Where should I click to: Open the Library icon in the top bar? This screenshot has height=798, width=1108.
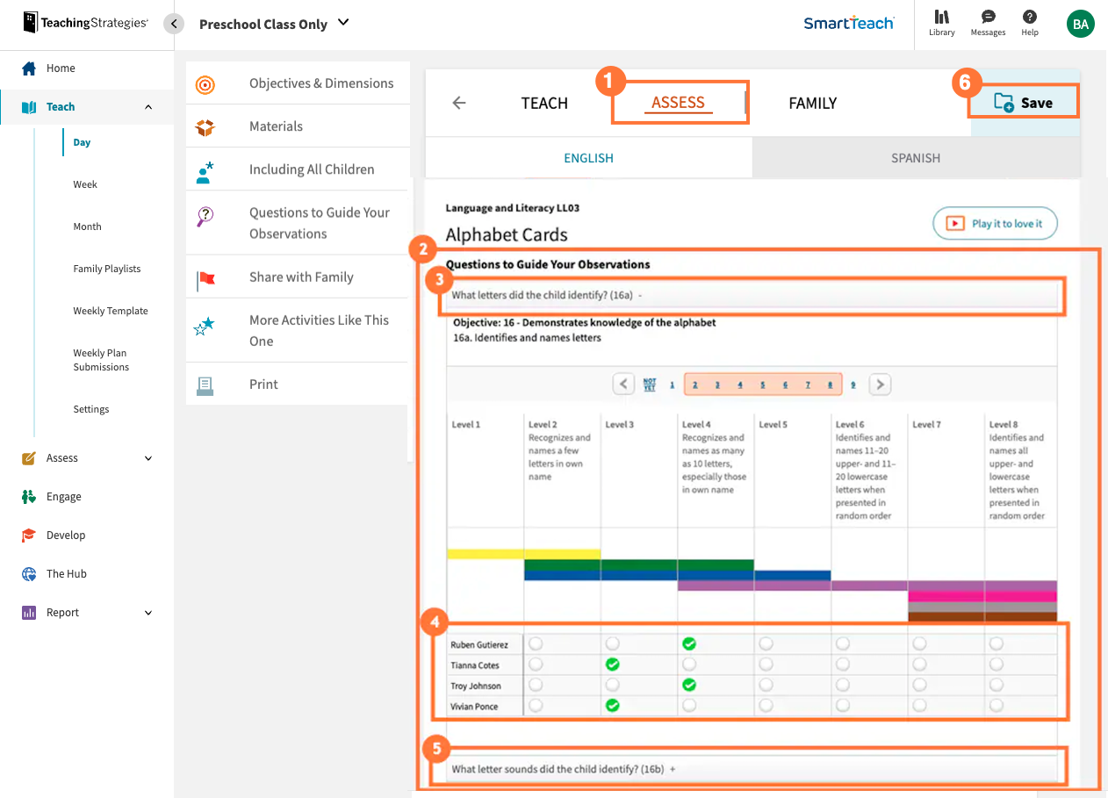(941, 24)
